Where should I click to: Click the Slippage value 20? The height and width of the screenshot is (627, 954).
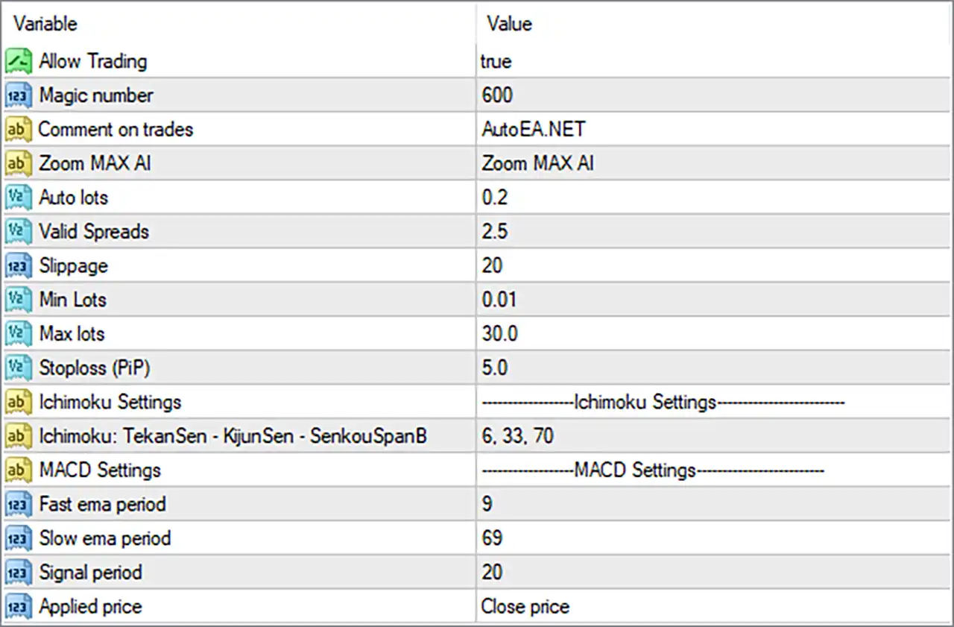[x=492, y=266]
